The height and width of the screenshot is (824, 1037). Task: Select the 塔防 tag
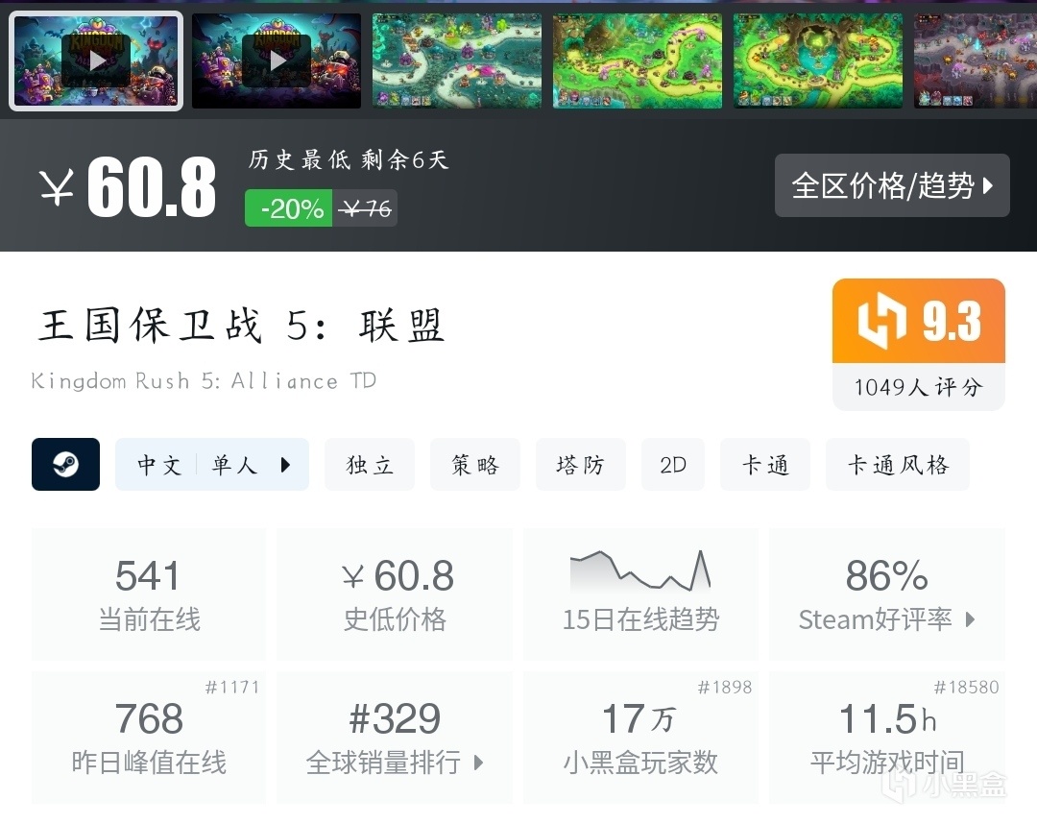click(581, 464)
